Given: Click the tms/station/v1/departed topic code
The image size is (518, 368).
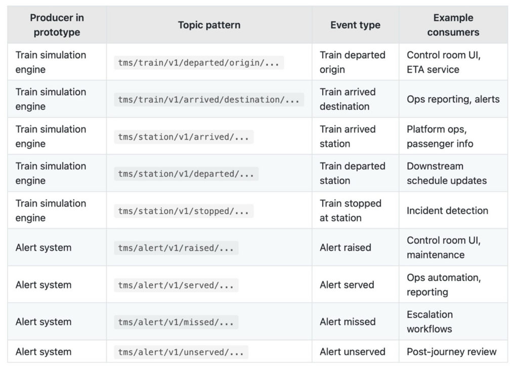Looking at the screenshot, I should [x=186, y=174].
